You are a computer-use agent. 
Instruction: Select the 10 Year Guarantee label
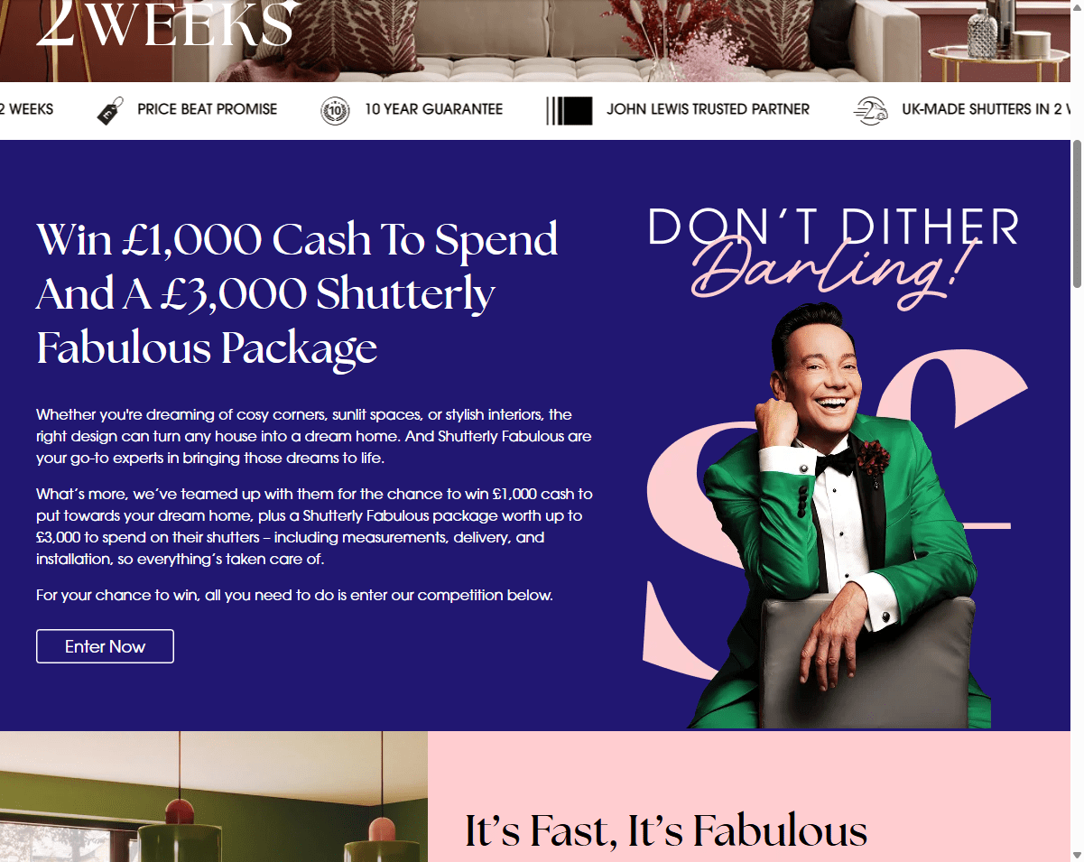point(434,109)
